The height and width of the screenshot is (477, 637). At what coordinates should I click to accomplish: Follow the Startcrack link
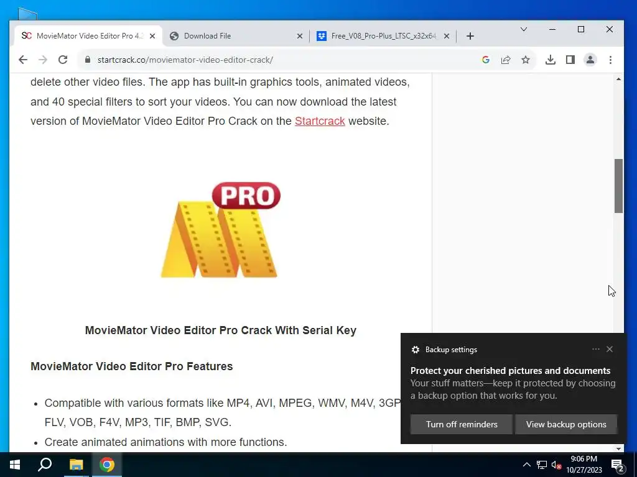[x=320, y=121]
